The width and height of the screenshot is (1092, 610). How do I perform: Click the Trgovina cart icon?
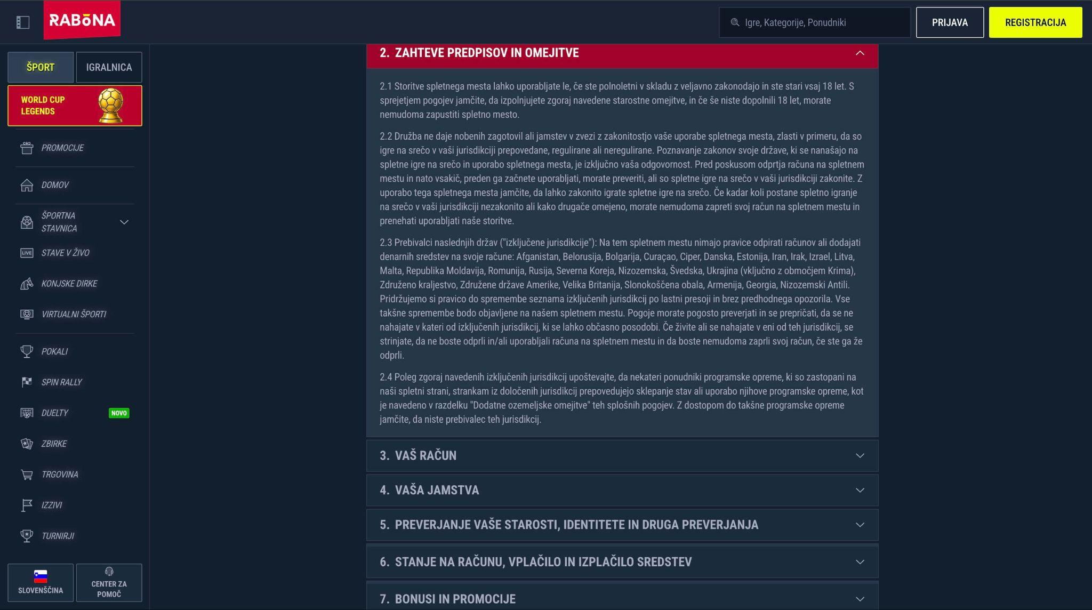tap(27, 475)
